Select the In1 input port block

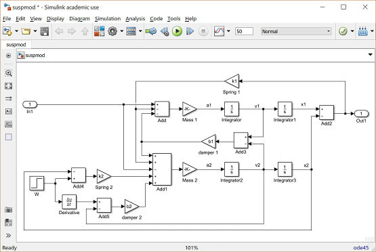30,104
